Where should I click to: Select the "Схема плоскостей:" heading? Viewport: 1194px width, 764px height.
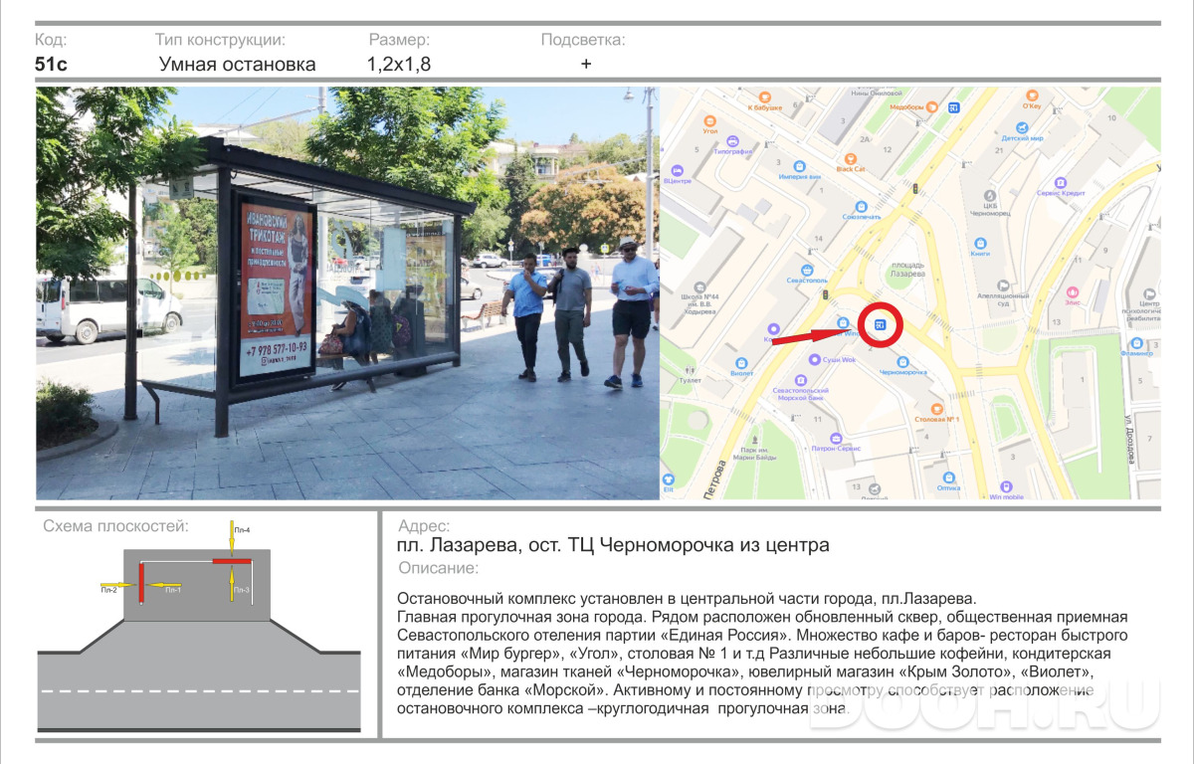point(116,526)
